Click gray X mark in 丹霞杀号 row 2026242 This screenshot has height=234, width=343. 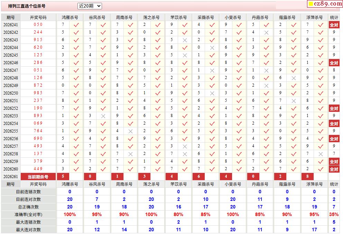266,33
